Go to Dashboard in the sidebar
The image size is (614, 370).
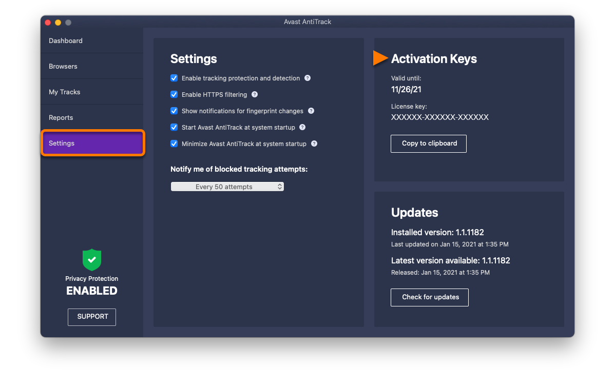coord(92,40)
